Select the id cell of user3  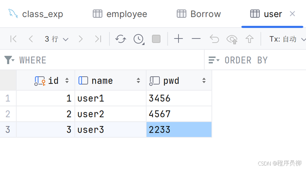coord(45,129)
